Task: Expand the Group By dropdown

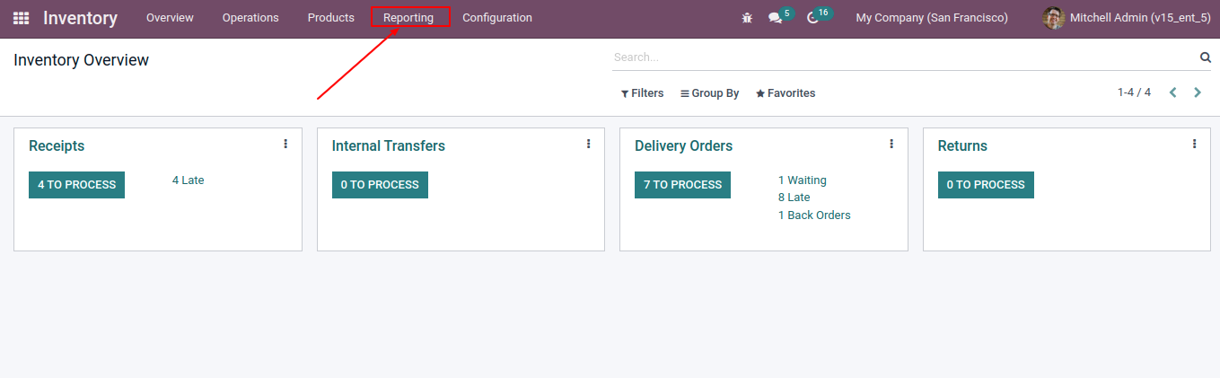Action: coord(709,93)
